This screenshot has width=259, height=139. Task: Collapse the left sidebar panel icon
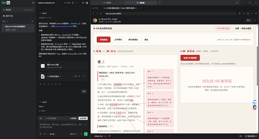(33, 3)
